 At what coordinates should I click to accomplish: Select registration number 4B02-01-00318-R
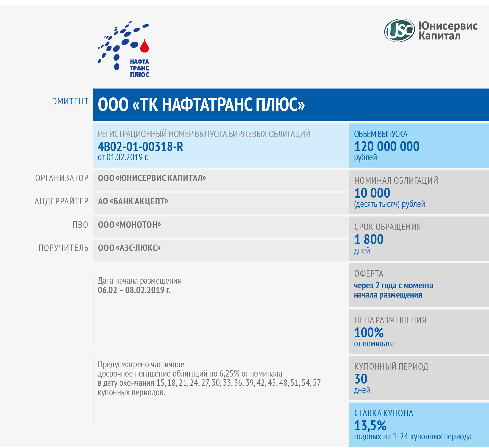(141, 147)
